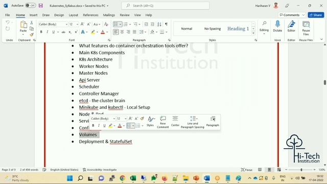Click Styles in the floating mini toolbar
Image resolution: width=327 pixels, height=184 pixels.
[150, 122]
